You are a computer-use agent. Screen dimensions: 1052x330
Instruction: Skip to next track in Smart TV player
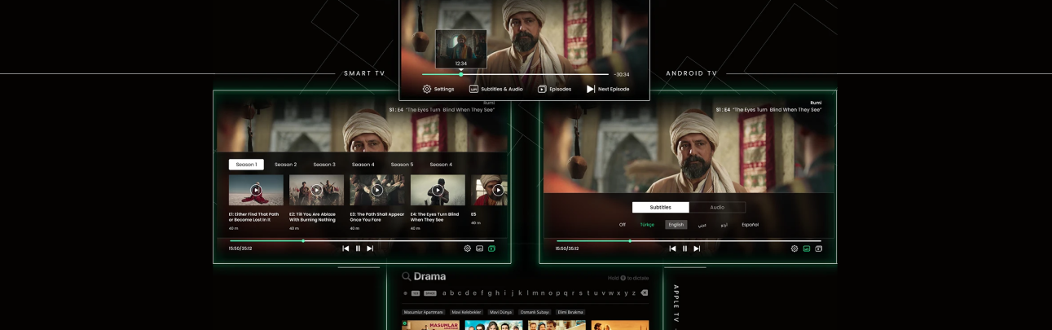(370, 249)
